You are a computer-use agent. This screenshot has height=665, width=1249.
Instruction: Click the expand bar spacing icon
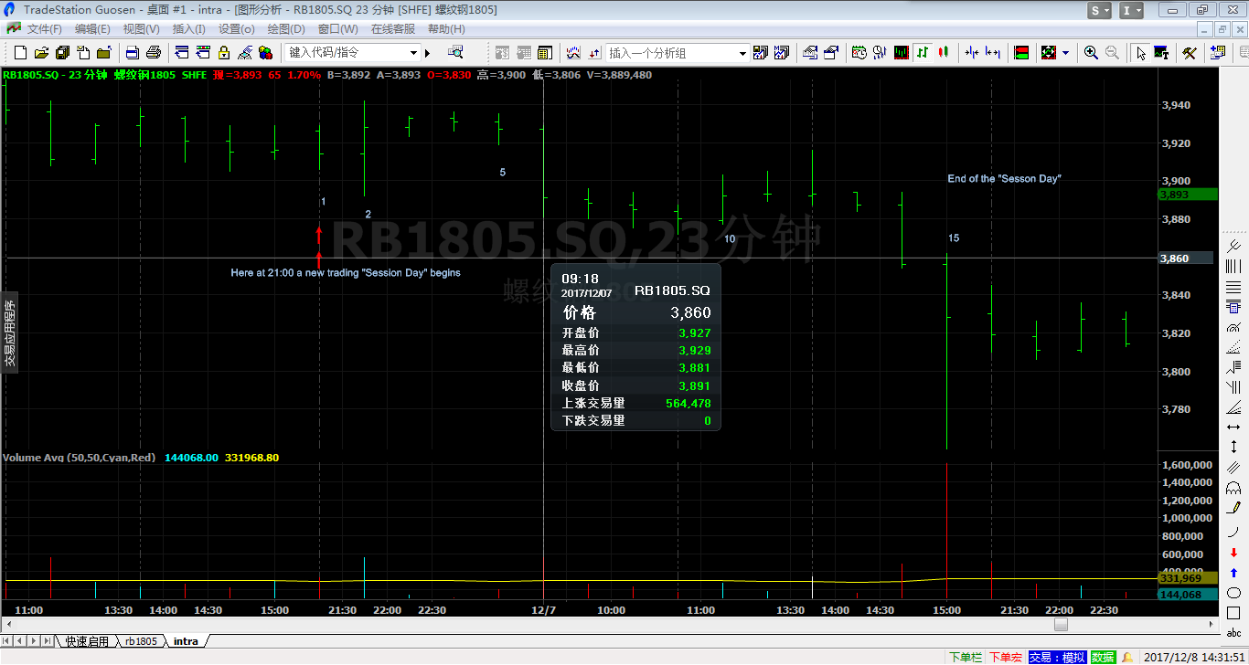click(993, 53)
